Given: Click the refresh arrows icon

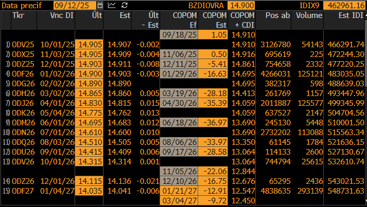Looking at the screenshot, I should [125, 5].
